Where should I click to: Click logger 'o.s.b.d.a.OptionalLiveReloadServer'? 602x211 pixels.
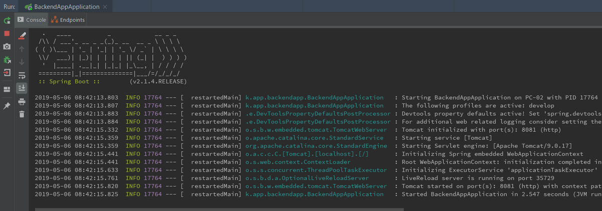[x=307, y=178]
